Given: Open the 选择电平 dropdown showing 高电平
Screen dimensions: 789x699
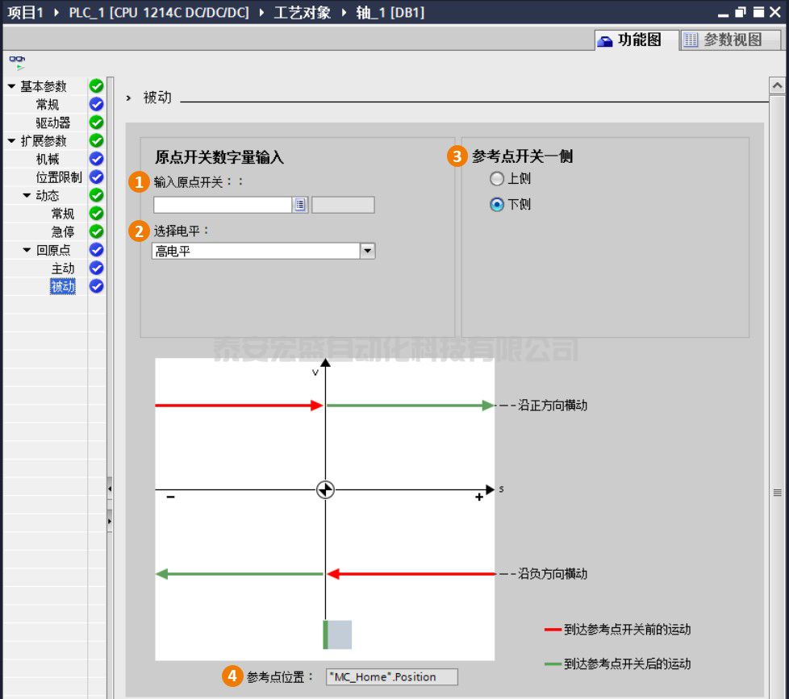Looking at the screenshot, I should coord(367,252).
